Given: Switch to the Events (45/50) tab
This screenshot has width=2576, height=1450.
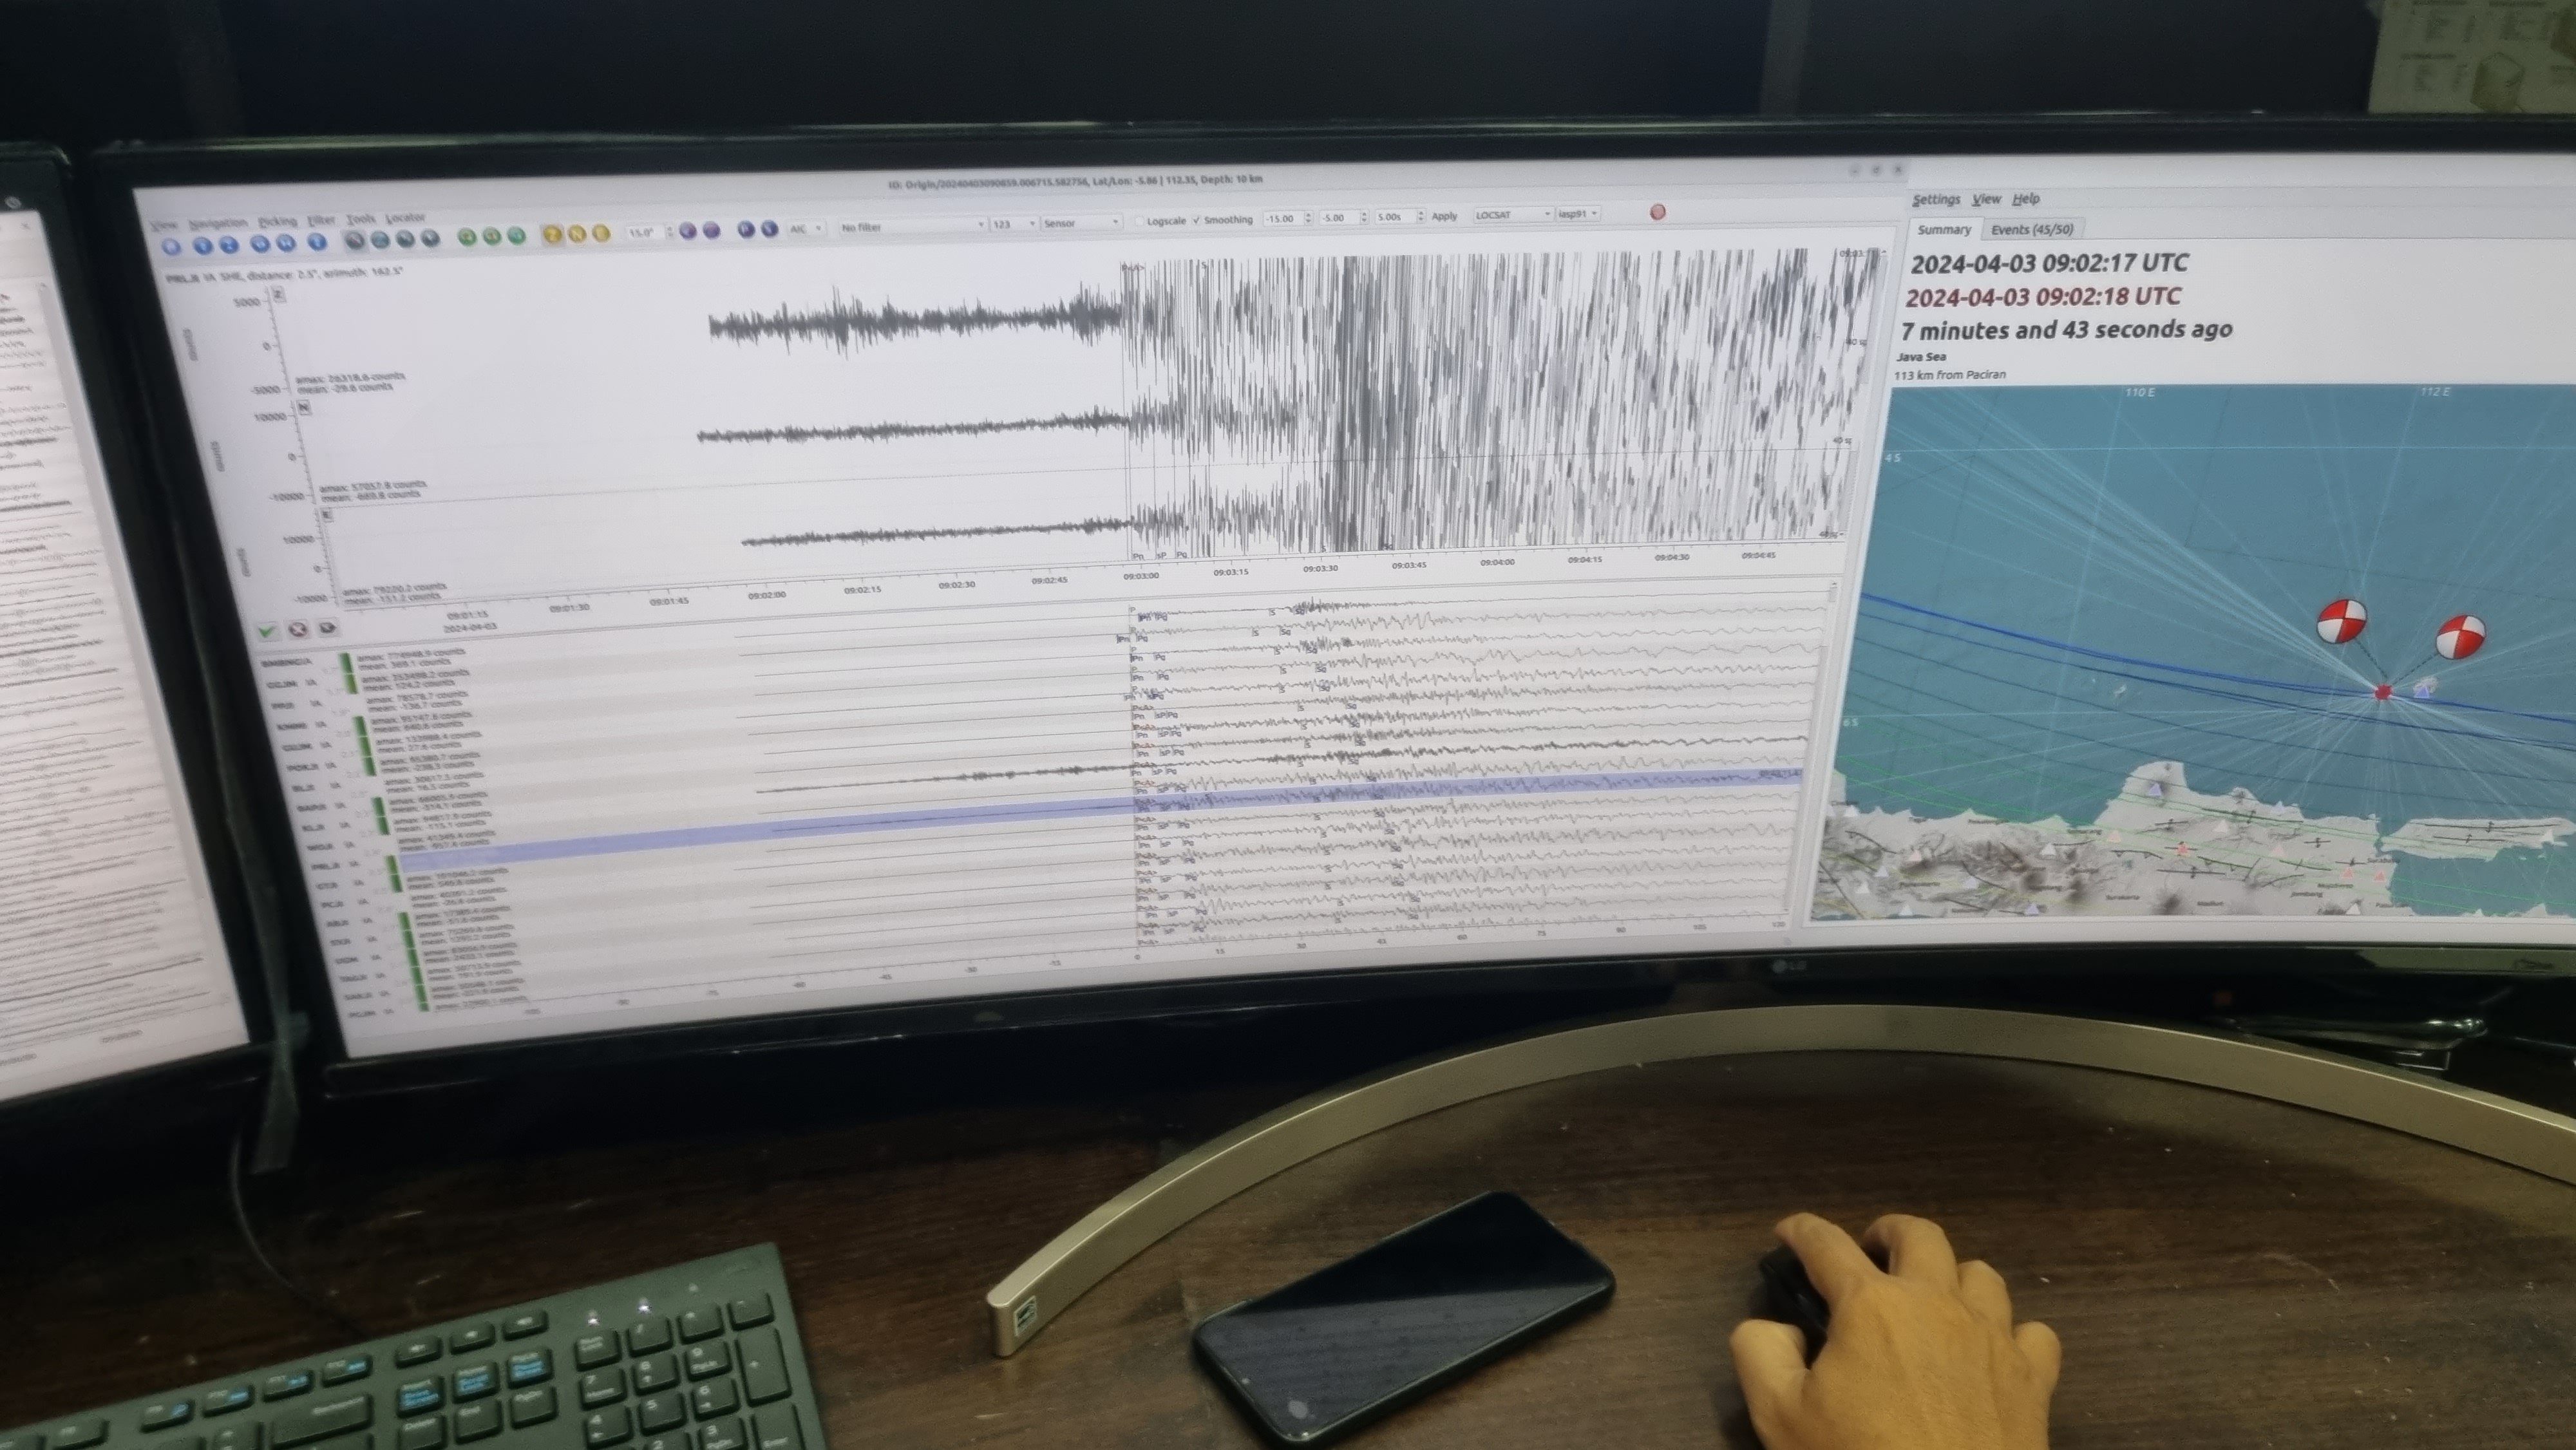Looking at the screenshot, I should click(x=2031, y=230).
